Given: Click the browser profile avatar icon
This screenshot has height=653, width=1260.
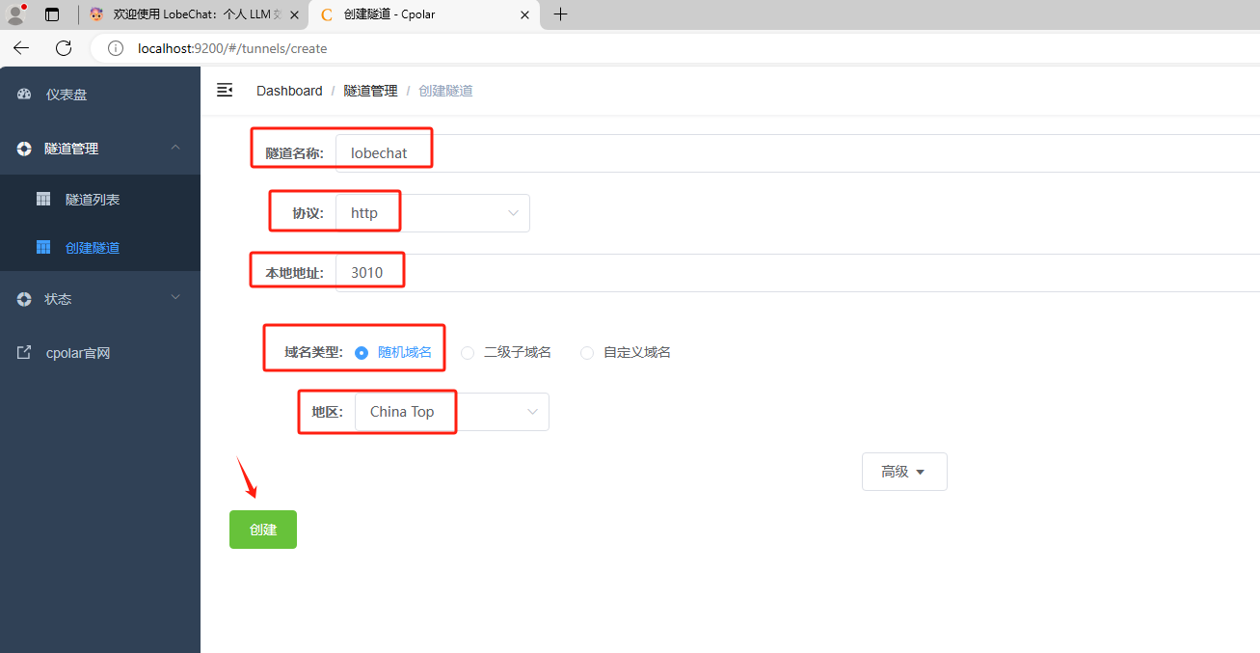Looking at the screenshot, I should point(15,14).
